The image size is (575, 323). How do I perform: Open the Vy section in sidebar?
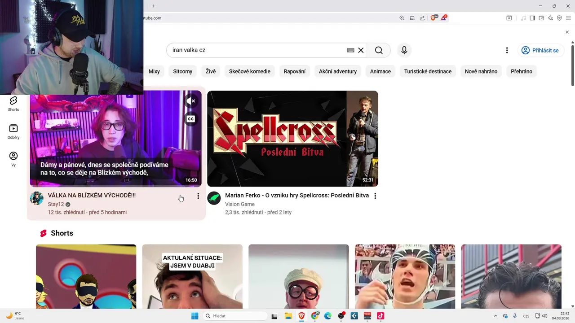[x=13, y=159]
